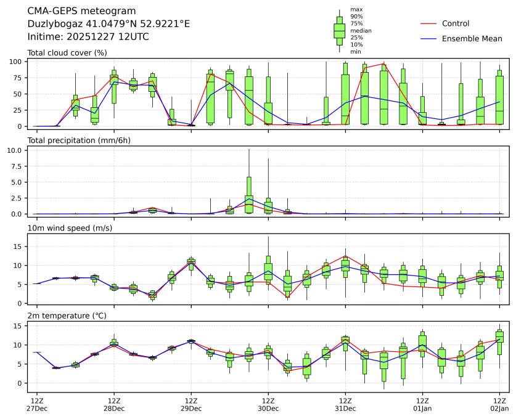The width and height of the screenshot is (516, 419).
Task: Click the blue Ensemble Mean legend line sample
Action: coord(428,39)
